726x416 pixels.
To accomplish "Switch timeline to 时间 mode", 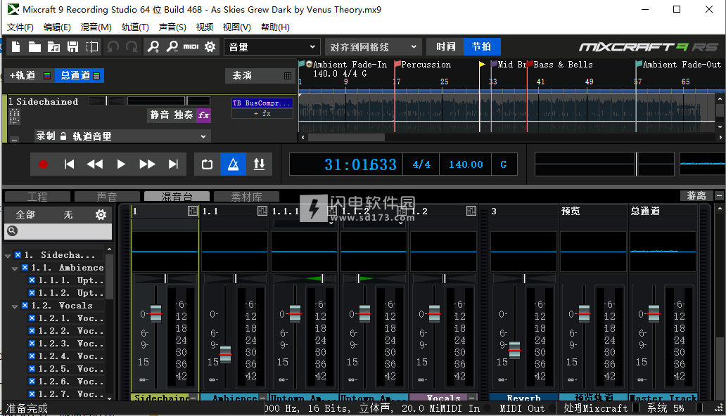I will coord(445,47).
